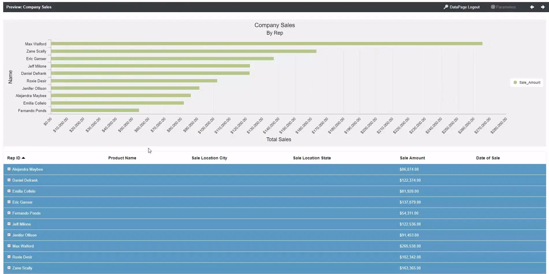Open the Parameters menu item
The image size is (549, 274).
(506, 7)
